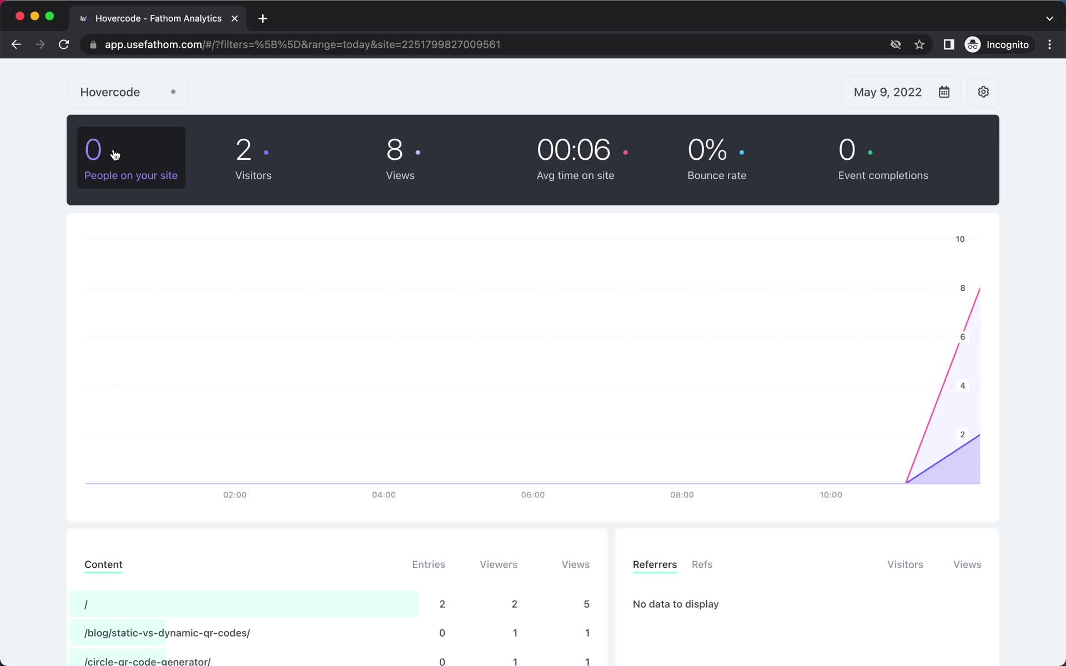The image size is (1066, 666).
Task: Toggle the Bounce rate metric indicator
Action: pyautogui.click(x=740, y=152)
